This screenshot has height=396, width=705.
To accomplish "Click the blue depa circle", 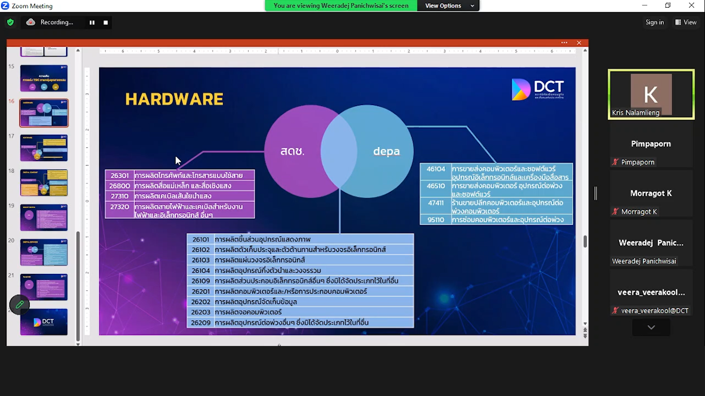I will [x=386, y=151].
